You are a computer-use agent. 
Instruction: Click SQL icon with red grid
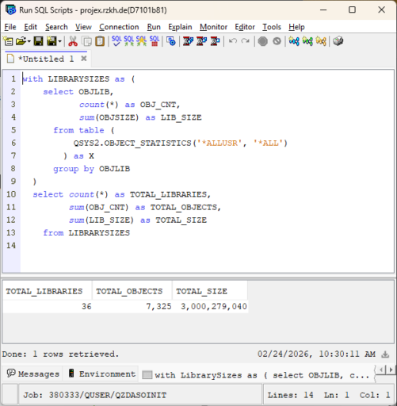155,41
